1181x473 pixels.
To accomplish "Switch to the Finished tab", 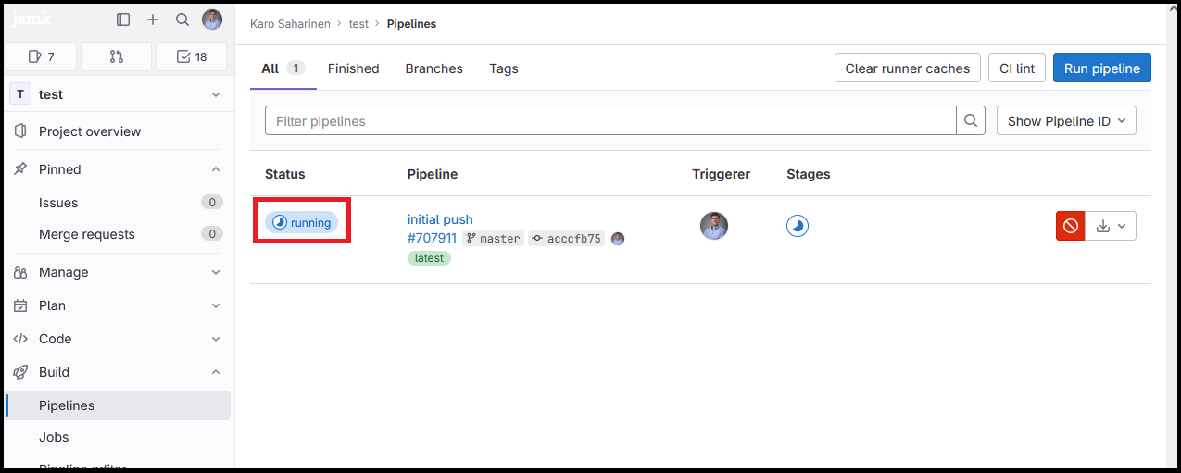I will tap(353, 68).
